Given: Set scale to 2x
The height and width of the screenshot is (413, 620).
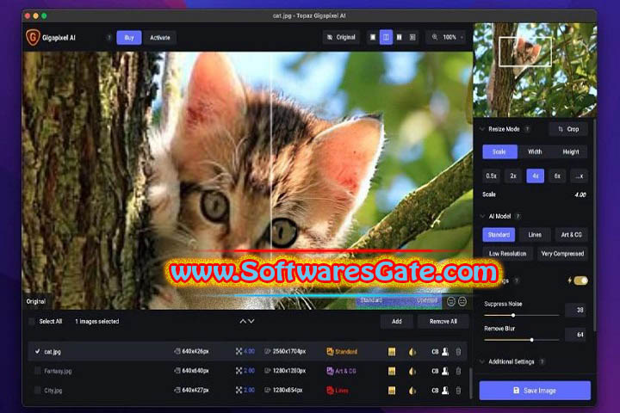Looking at the screenshot, I should click(x=513, y=176).
